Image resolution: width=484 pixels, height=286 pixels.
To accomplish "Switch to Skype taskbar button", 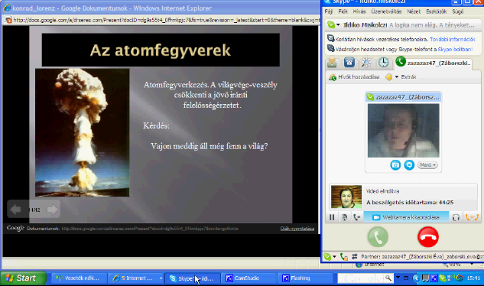I will click(193, 278).
